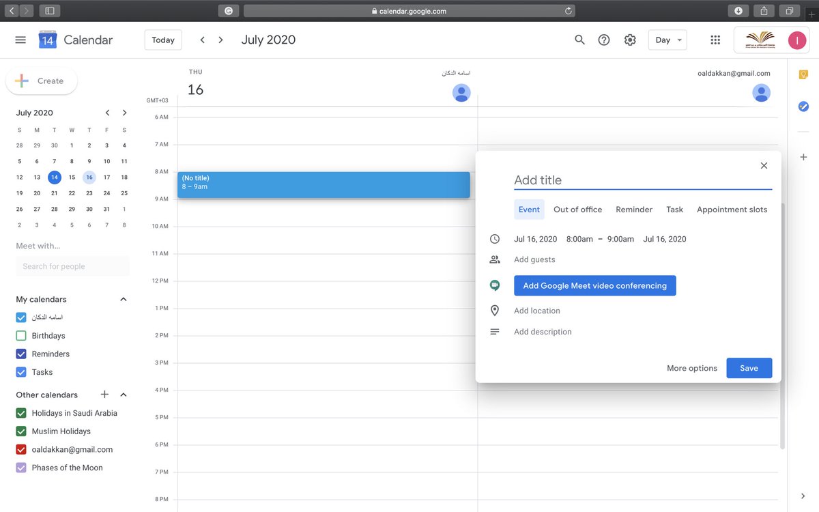This screenshot has width=819, height=512.
Task: Reload the page in Safari address bar
Action: 568,11
